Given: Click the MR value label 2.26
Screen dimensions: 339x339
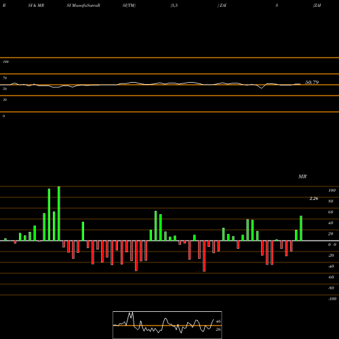Looking at the screenshot, I should (314, 199).
